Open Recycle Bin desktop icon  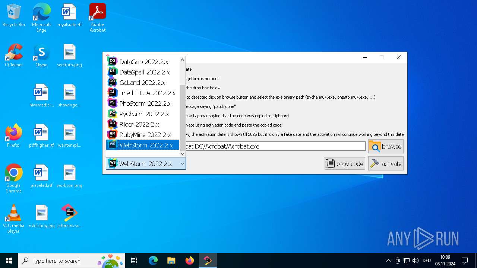[14, 16]
